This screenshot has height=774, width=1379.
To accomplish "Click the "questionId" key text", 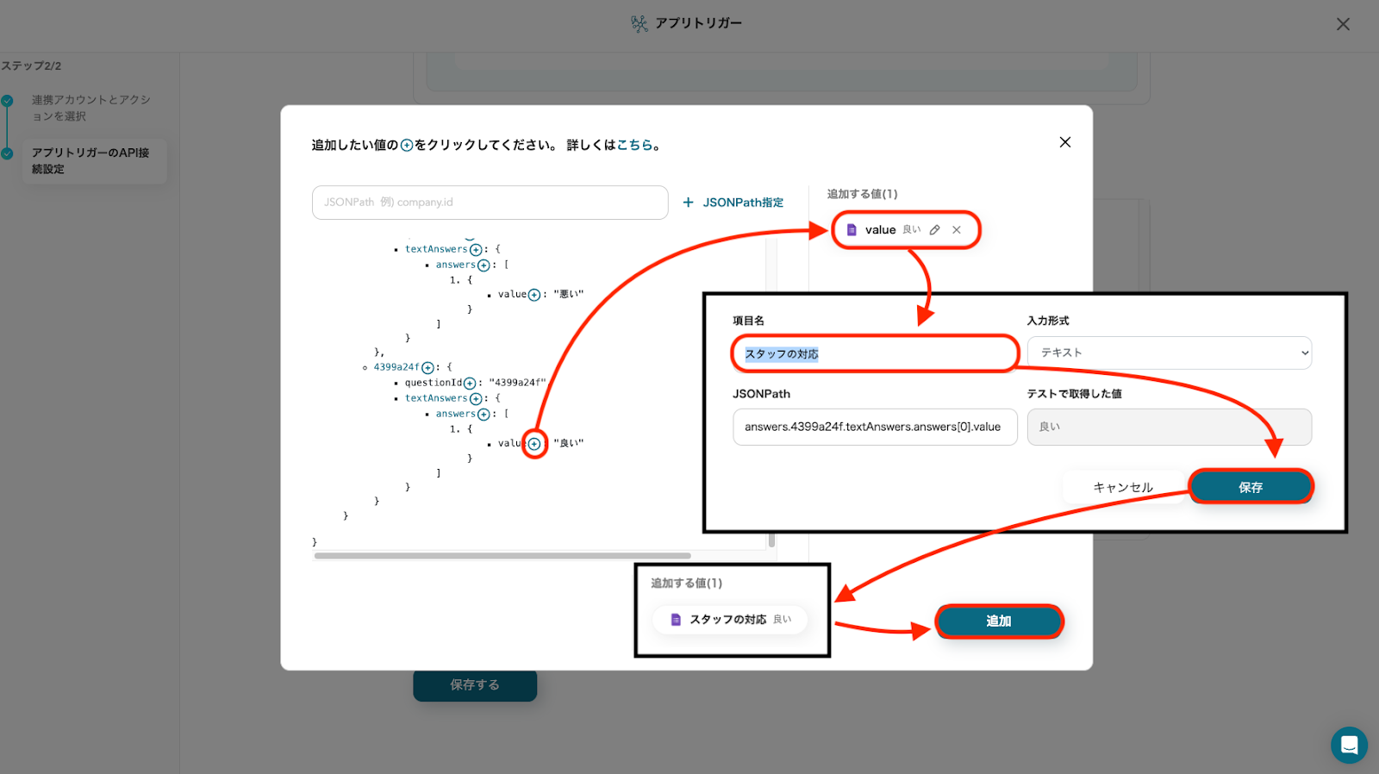I will (434, 383).
